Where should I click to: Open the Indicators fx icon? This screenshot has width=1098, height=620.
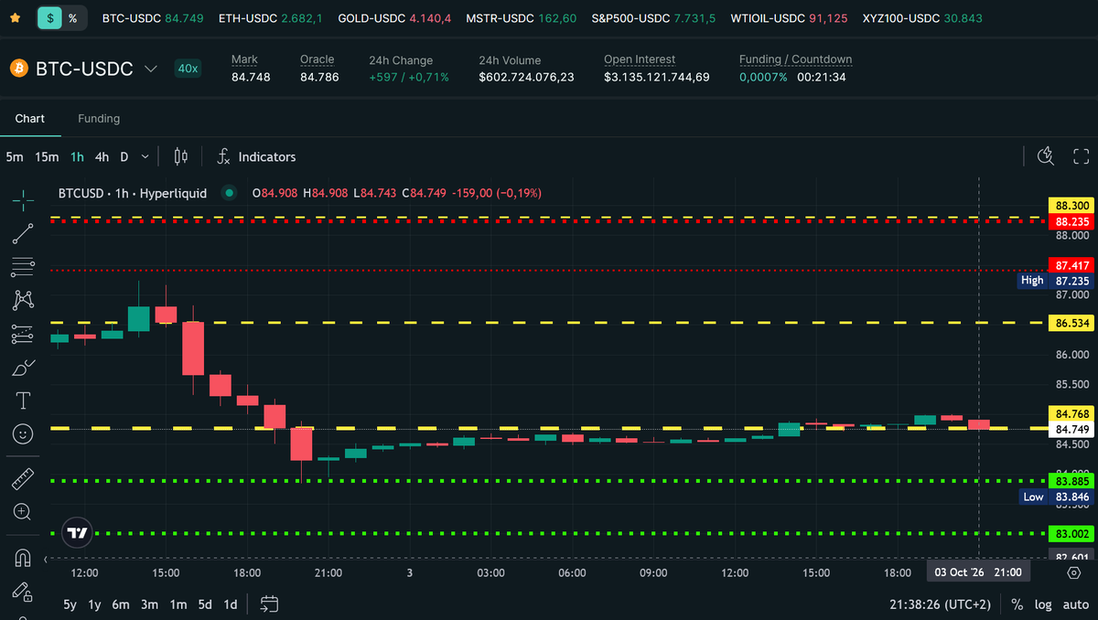(x=223, y=156)
